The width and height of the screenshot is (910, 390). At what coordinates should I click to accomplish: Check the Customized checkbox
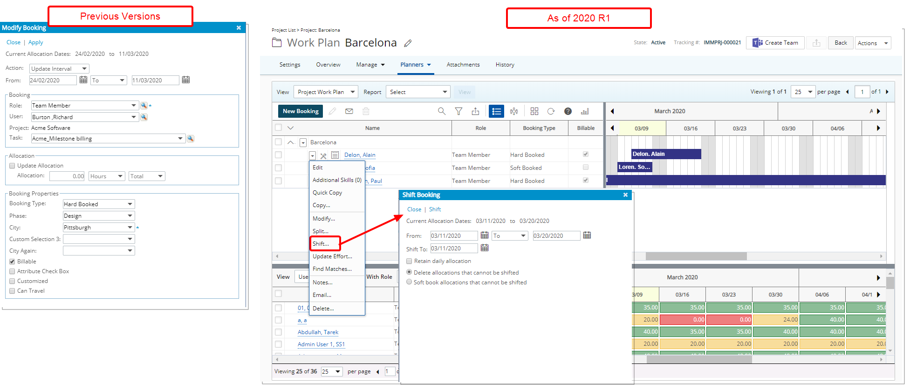pos(12,281)
